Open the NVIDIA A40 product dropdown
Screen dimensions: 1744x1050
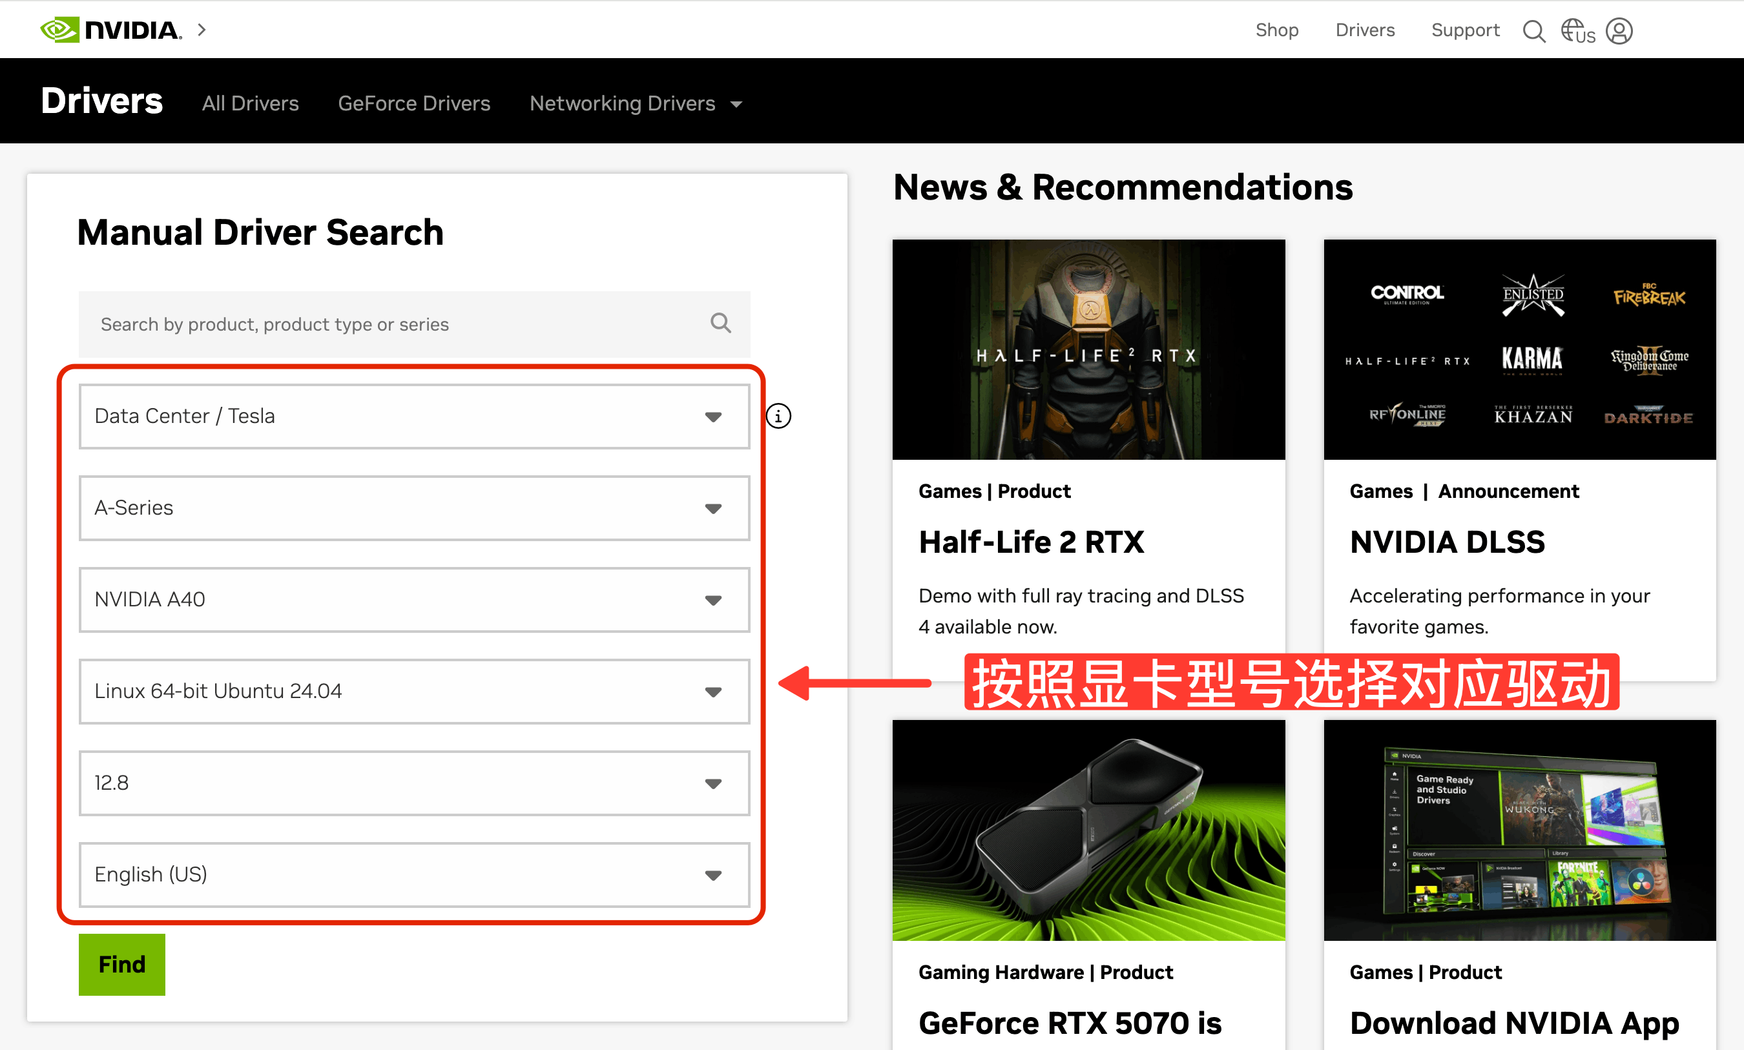(x=414, y=599)
